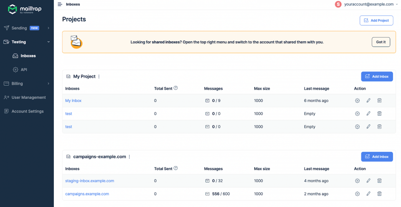Open the user avatar icon in header
The image size is (401, 207).
(338, 4)
